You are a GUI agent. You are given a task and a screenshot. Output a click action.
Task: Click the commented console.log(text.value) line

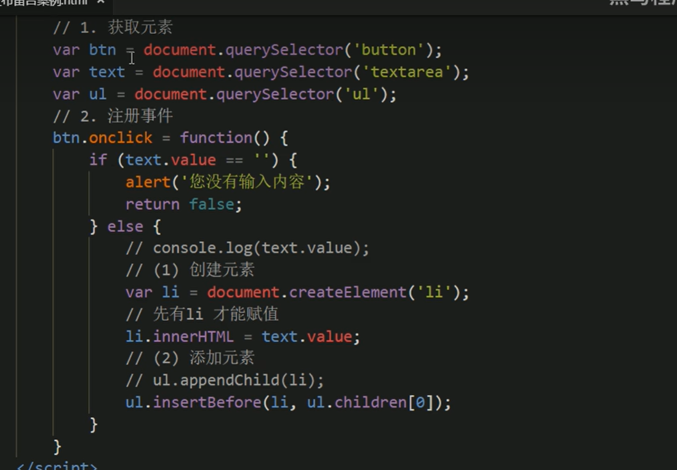(x=247, y=248)
